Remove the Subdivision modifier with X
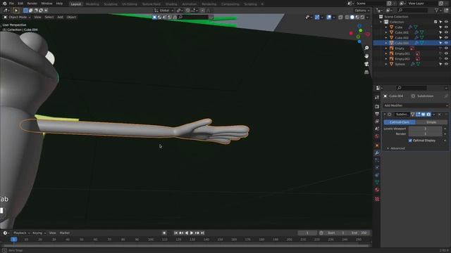The image size is (451, 253). (439, 115)
